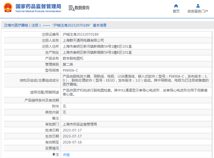Click effective date 2023-07-17 in 生效日期 row
Viewport: 214px width, 158px height.
point(72,136)
